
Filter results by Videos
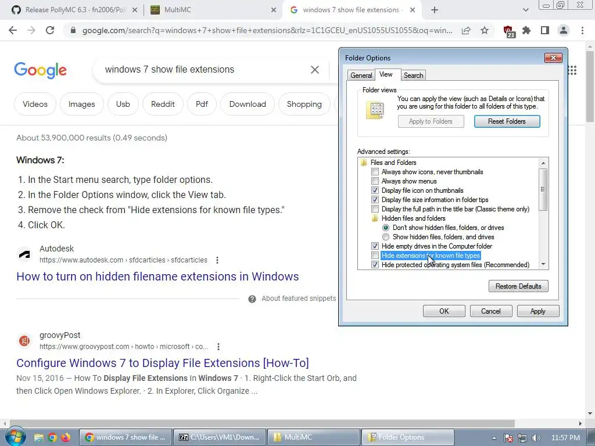[35, 105]
